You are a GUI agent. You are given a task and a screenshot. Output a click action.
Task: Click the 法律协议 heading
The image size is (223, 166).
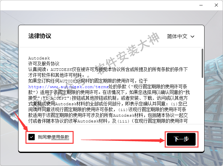tap(40, 36)
